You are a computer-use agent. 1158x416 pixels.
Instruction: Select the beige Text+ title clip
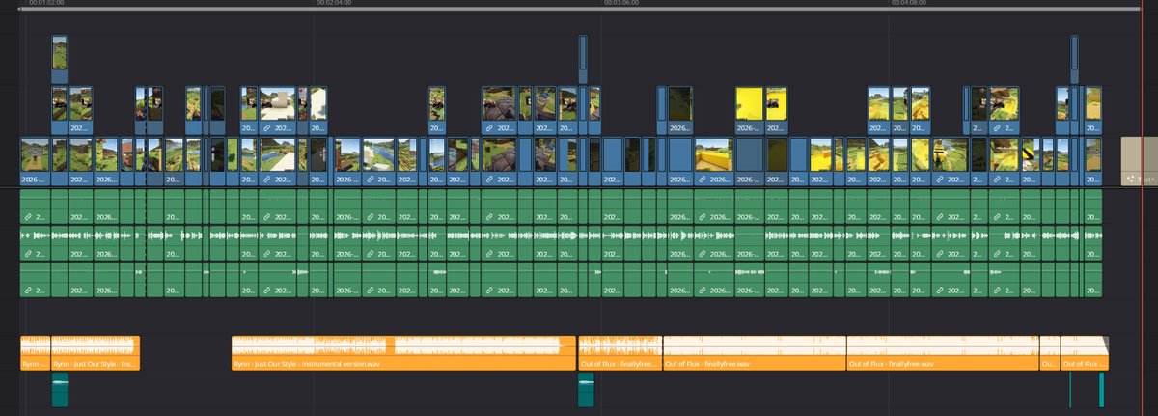point(1138,161)
